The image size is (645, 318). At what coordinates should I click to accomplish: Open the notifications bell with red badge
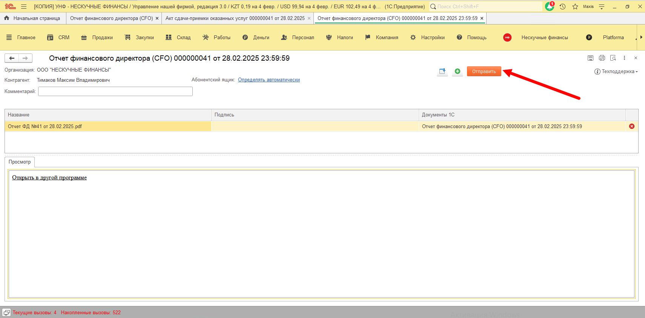tap(550, 6)
